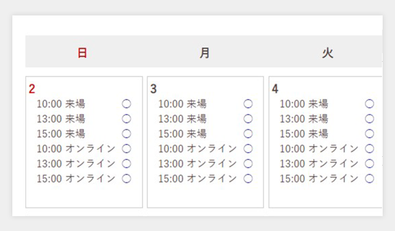Choose the 13:00 来場 circle on day 3

[x=248, y=119]
